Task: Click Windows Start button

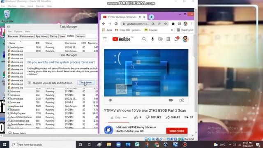Action: pyautogui.click(x=5, y=144)
